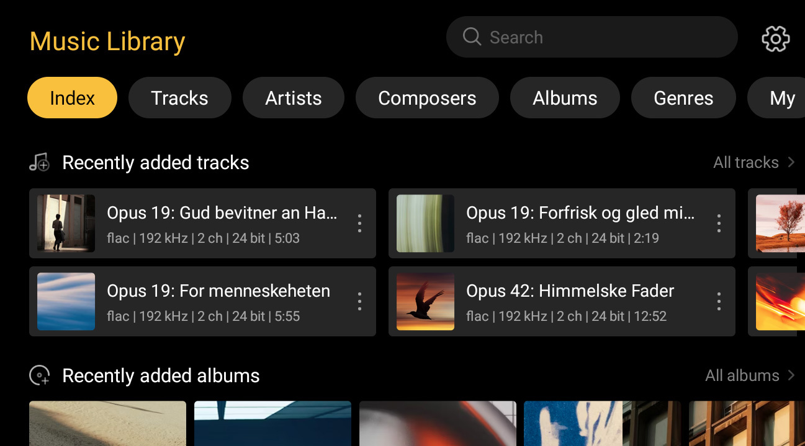Open options for Opus 42: Himmelske Fader

tap(719, 301)
